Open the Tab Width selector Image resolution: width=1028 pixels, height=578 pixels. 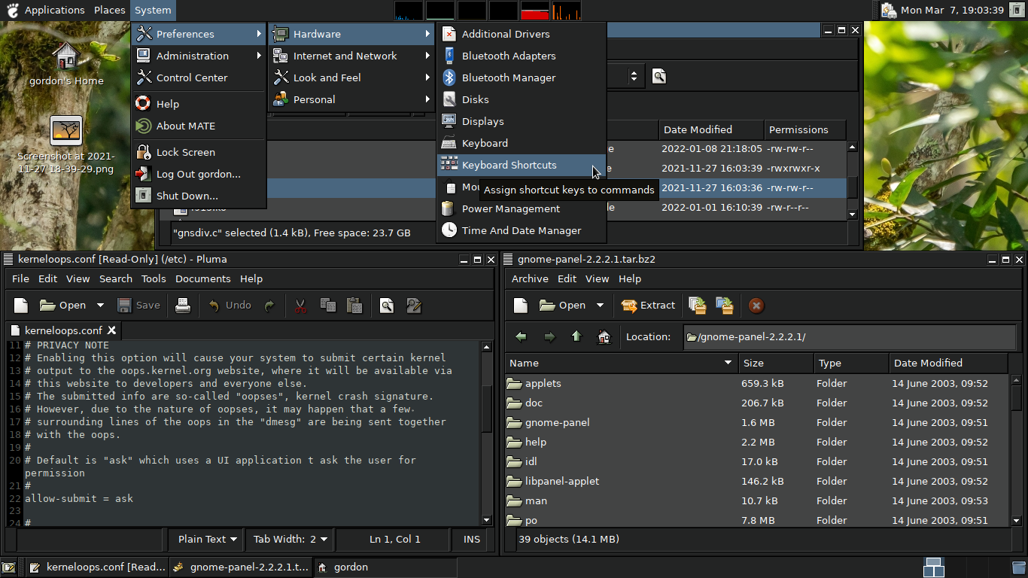(290, 539)
